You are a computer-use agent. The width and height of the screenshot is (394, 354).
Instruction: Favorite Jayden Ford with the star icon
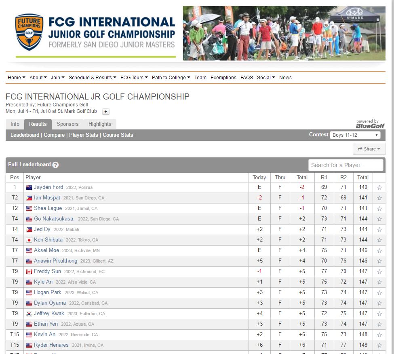coord(379,187)
